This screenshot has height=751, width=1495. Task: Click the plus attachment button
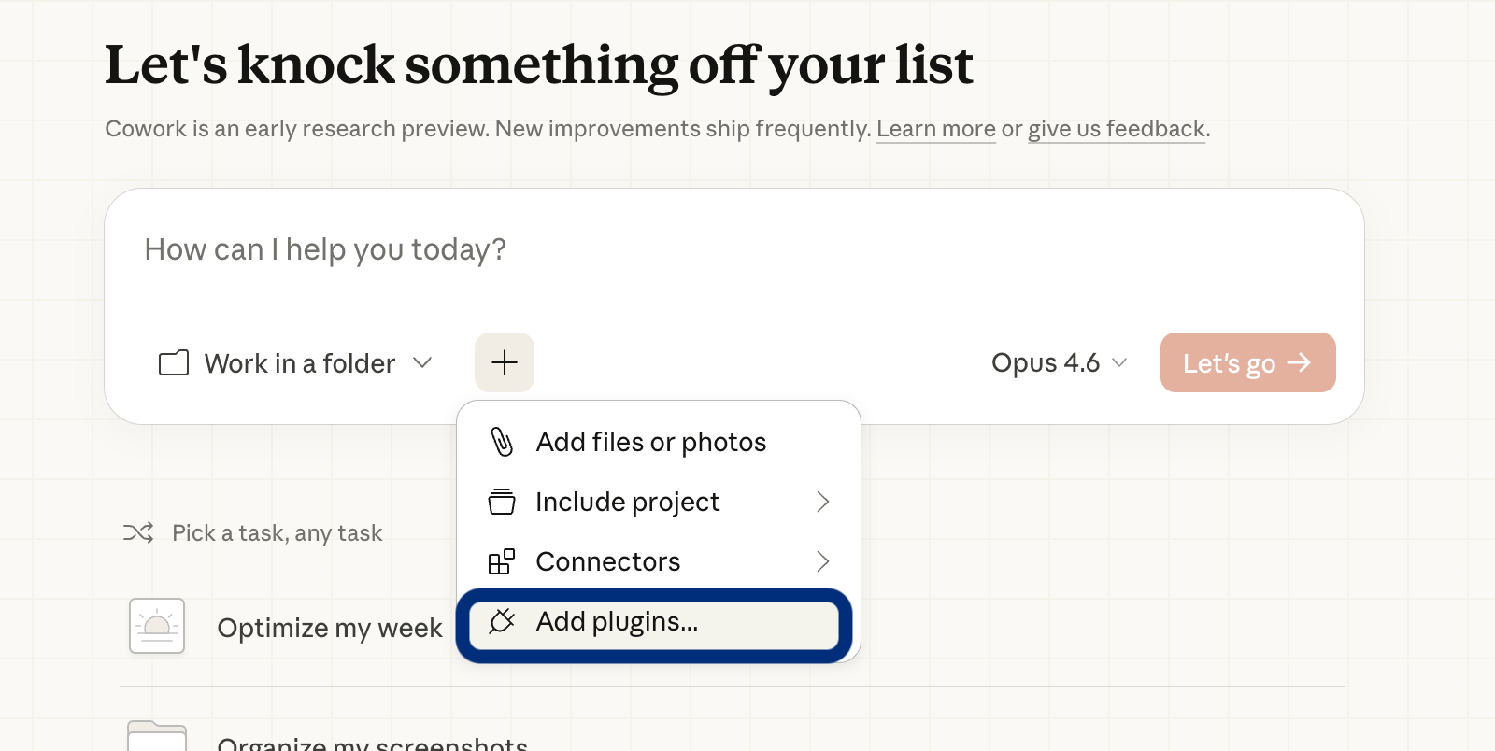(505, 362)
